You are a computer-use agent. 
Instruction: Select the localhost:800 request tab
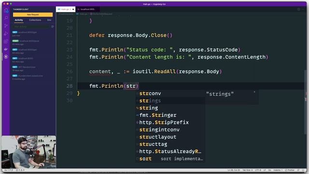pos(87,9)
